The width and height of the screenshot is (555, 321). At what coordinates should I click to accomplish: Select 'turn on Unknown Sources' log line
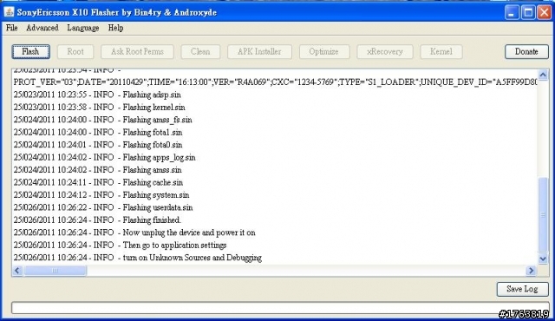tap(138, 258)
